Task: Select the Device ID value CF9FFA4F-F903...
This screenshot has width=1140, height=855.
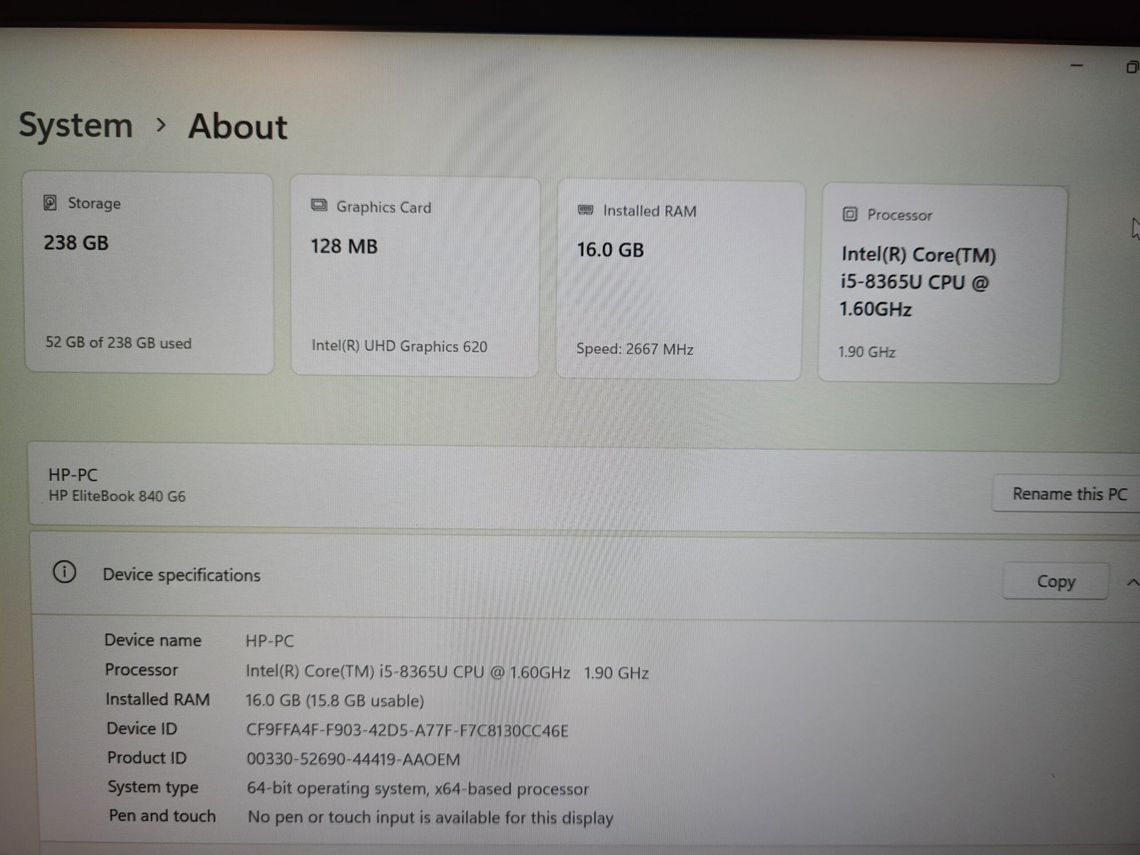Action: [408, 730]
